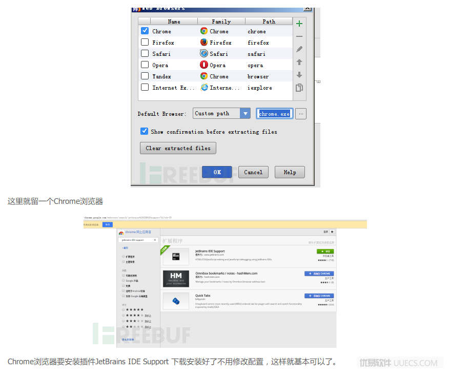This screenshot has width=449, height=376.
Task: Select the 'browser' path cell
Action: [258, 76]
